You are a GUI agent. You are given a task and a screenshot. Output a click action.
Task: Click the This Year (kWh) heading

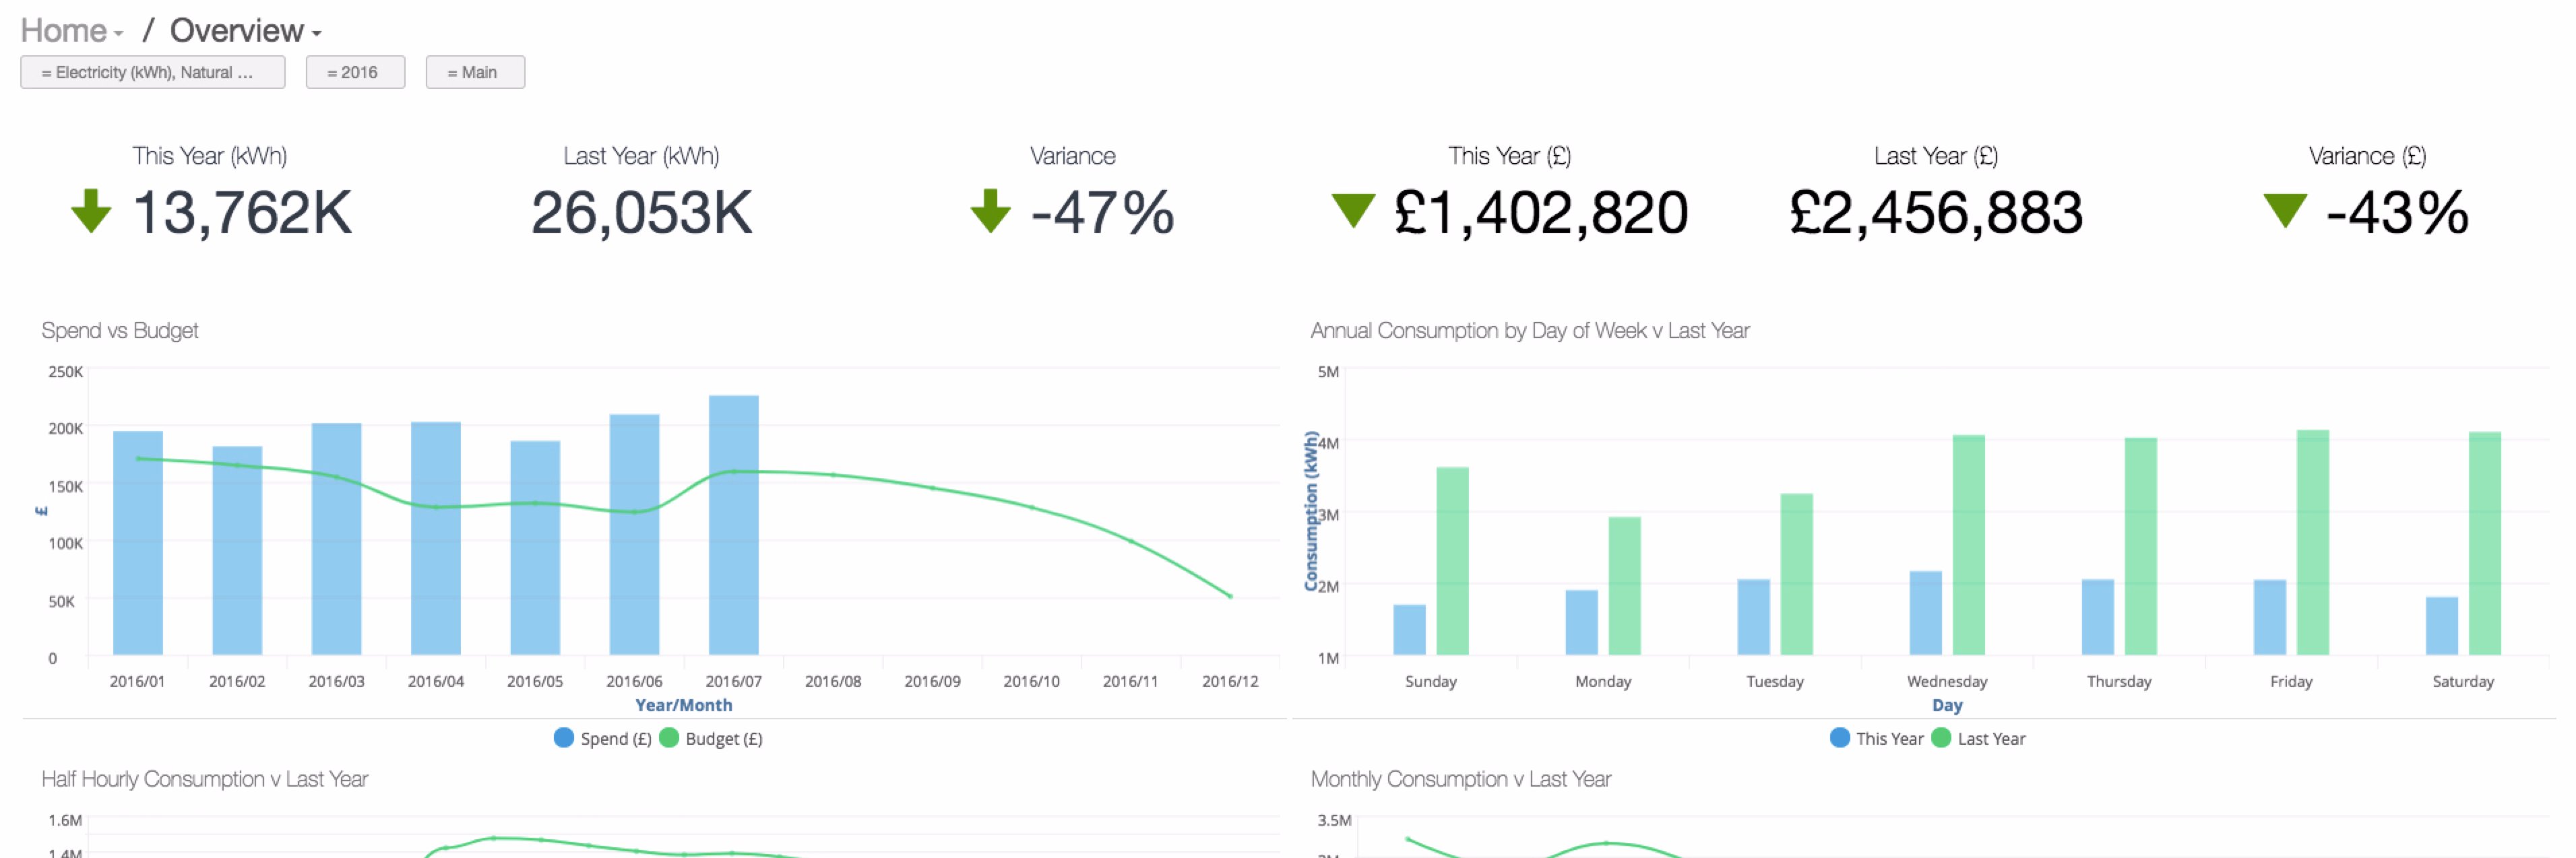210,156
